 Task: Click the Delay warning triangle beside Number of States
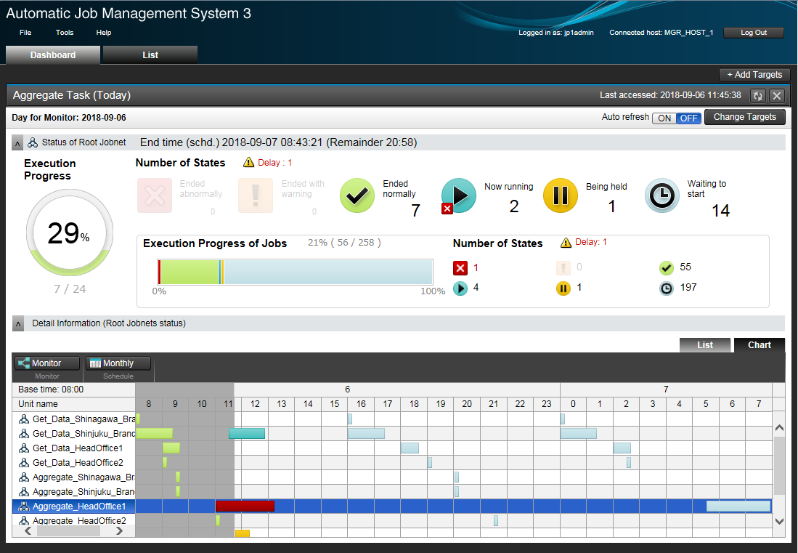(248, 163)
